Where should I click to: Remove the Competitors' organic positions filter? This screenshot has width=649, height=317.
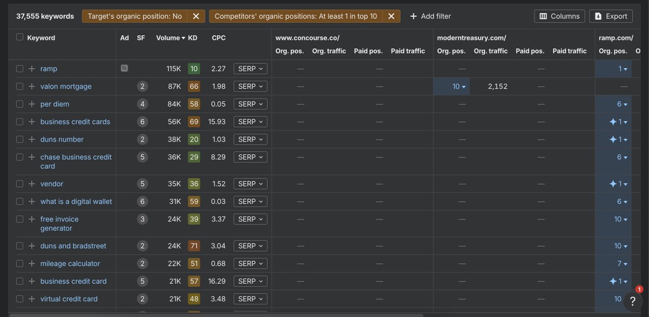pyautogui.click(x=392, y=16)
